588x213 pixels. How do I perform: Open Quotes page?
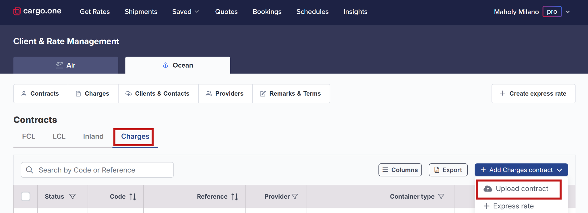coord(227,12)
